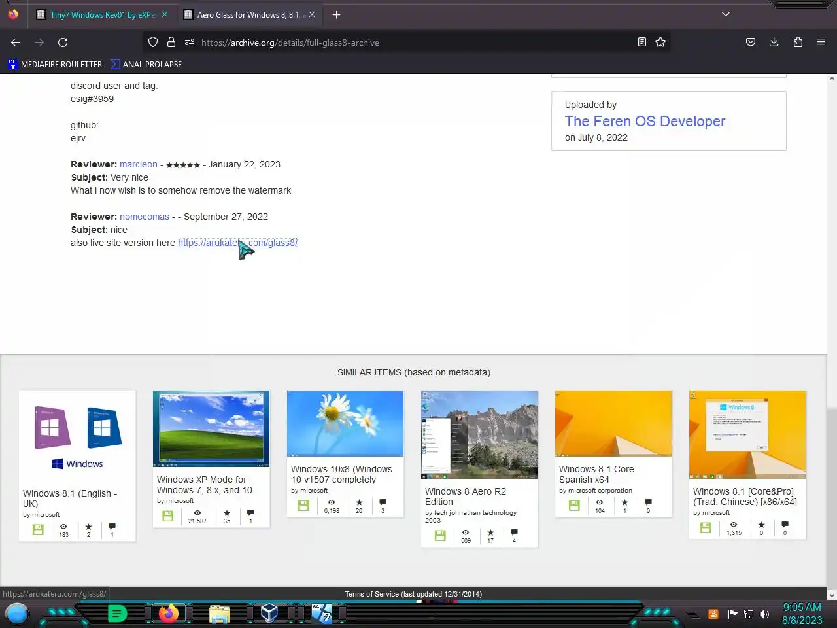This screenshot has width=837, height=628.
Task: Open the tracking protection shield icon
Action: 153,43
